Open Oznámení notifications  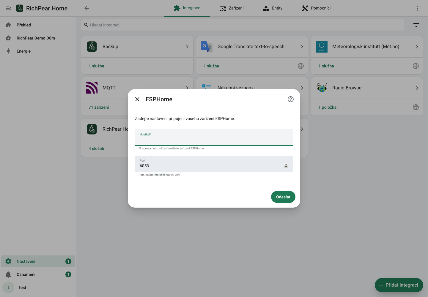pyautogui.click(x=38, y=274)
